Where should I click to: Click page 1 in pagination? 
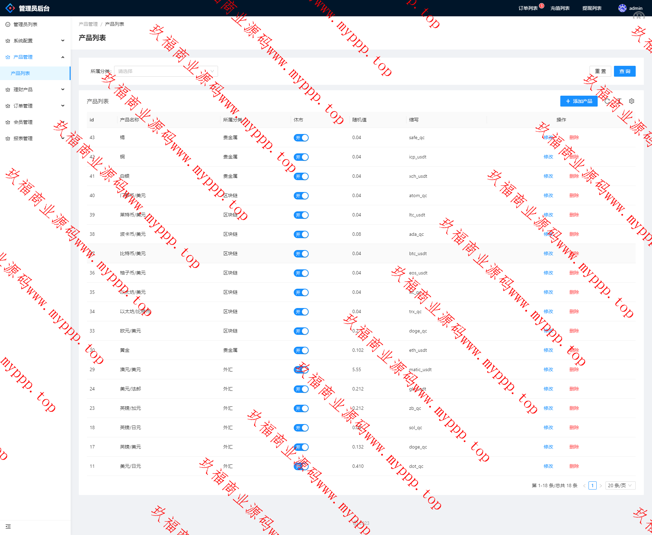[x=592, y=485]
